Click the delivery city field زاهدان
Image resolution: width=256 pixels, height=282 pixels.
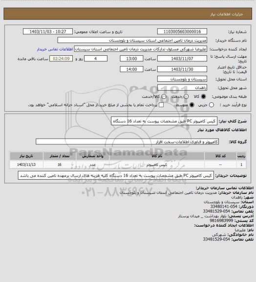[182, 88]
